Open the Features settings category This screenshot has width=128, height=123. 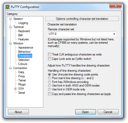(x=23, y=39)
